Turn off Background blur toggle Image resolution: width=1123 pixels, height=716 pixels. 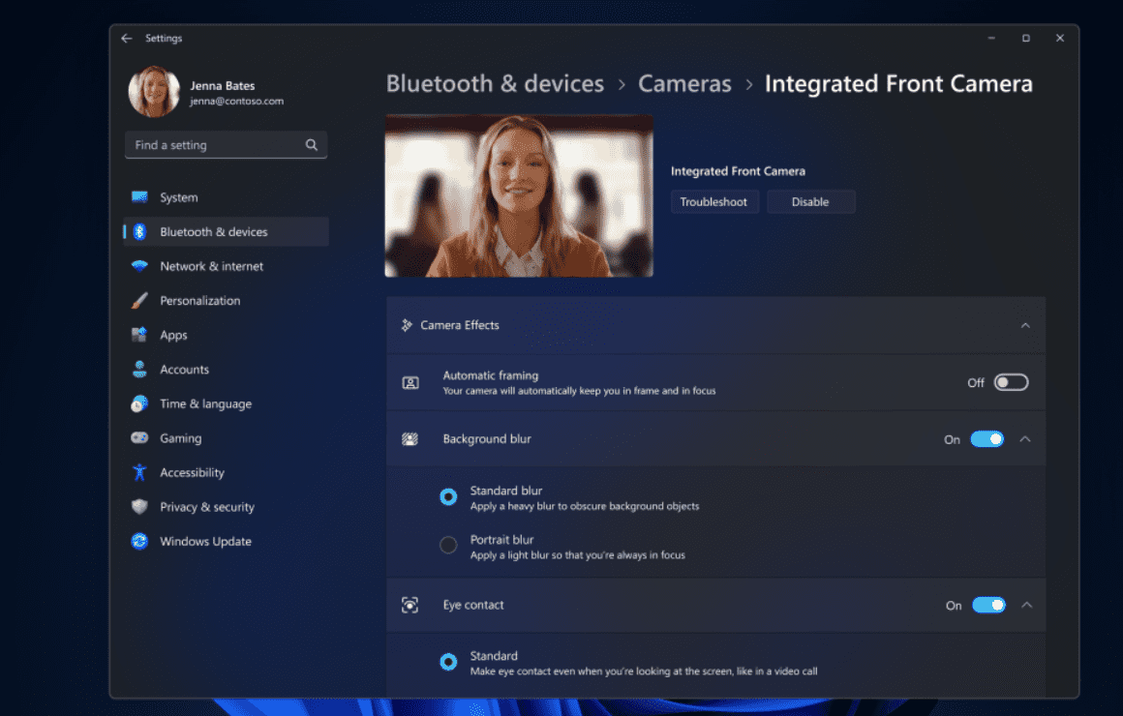pyautogui.click(x=986, y=439)
